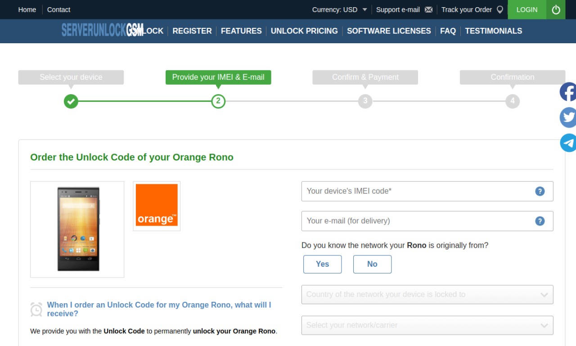
Task: Open the SOFTWARE LICENSES menu item
Action: click(389, 31)
